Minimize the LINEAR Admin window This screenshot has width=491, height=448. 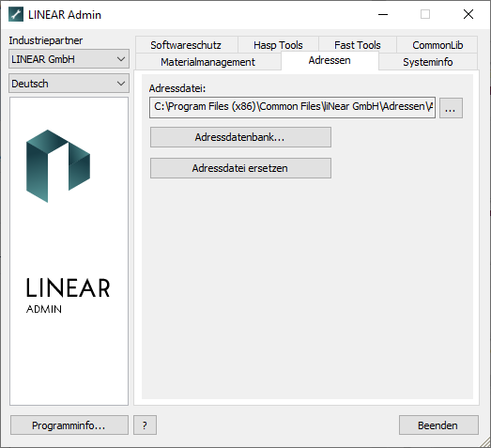(x=383, y=14)
